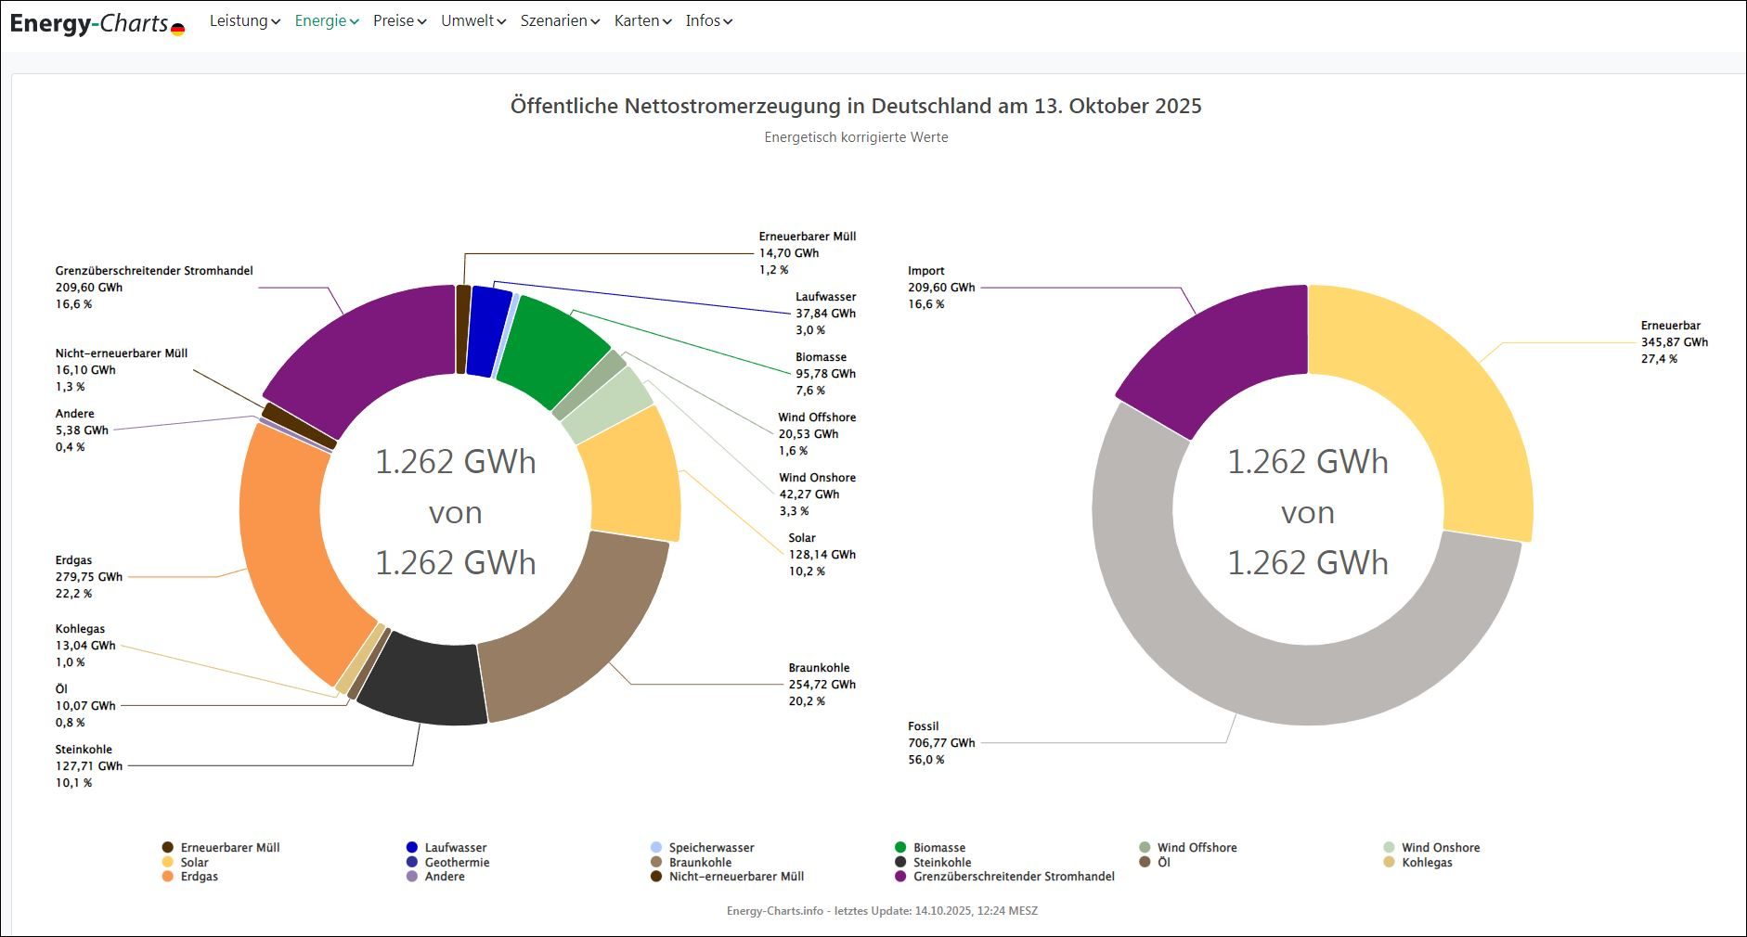Click the Biomasse legend color dot
1747x937 pixels.
click(x=900, y=847)
